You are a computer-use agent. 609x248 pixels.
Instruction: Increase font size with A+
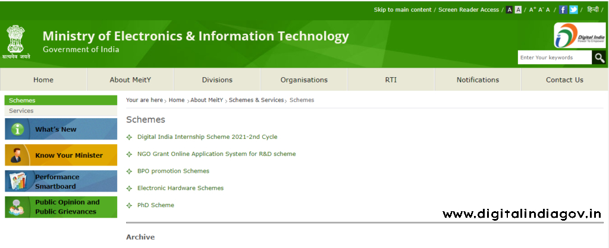pyautogui.click(x=532, y=9)
